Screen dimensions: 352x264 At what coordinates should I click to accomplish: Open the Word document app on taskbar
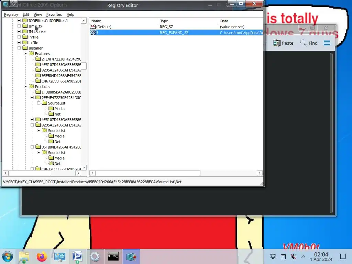[77, 256]
